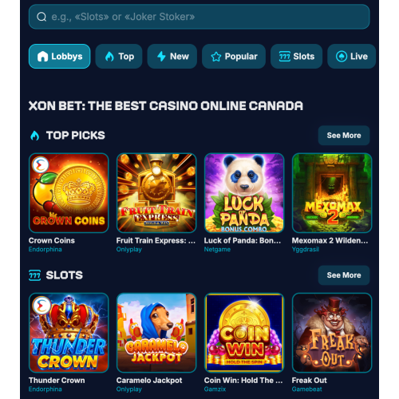Switch to the Live tab
The width and height of the screenshot is (399, 399).
[351, 57]
